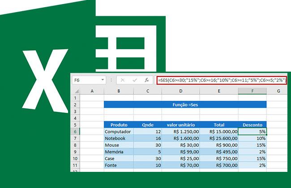Open Insert Function via the fx icon
The height and width of the screenshot is (188, 291).
pos(146,80)
